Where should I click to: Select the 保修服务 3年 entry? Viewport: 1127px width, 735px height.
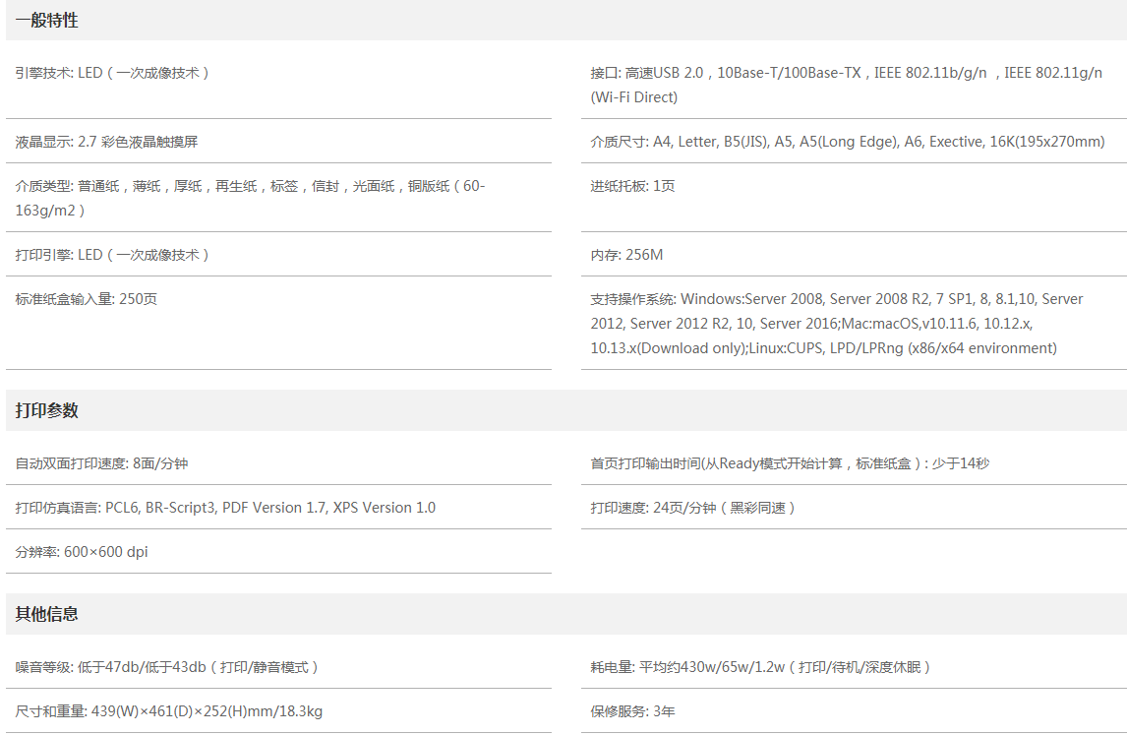point(632,711)
